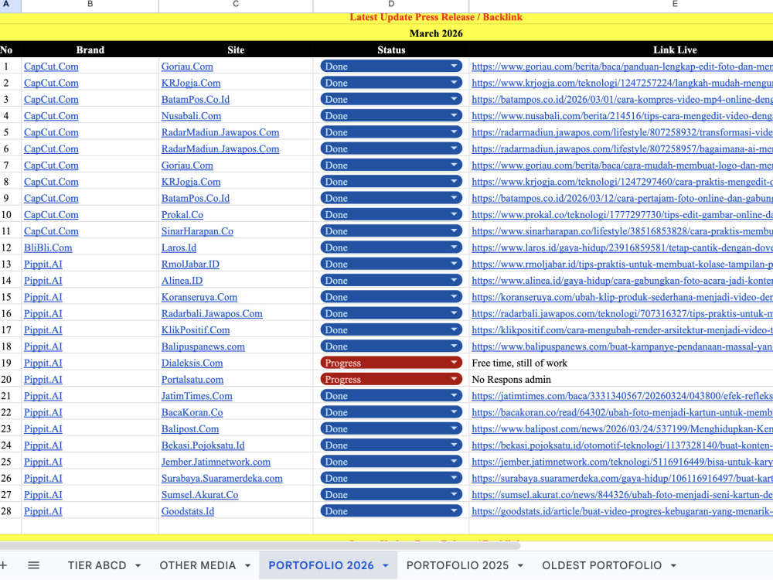Switch to OLDEST PORTOFOLIO sheet tab

pyautogui.click(x=602, y=565)
